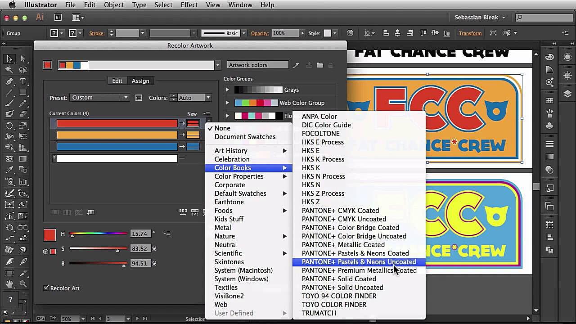The image size is (576, 324).
Task: Expand the Web Color Group
Action: [228, 103]
